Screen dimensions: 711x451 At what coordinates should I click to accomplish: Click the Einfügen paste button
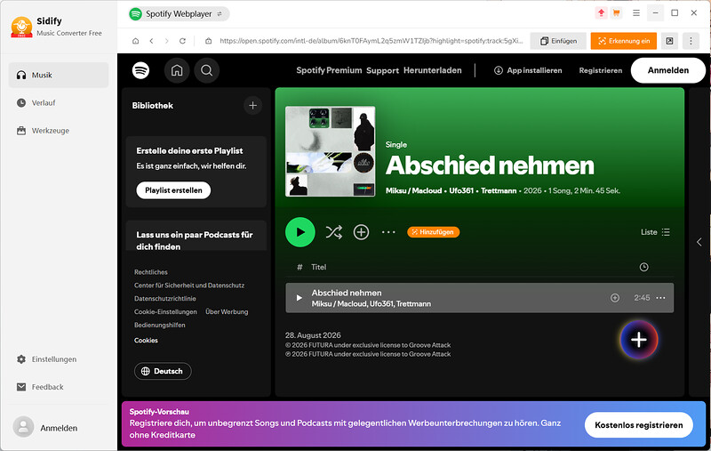click(x=558, y=41)
